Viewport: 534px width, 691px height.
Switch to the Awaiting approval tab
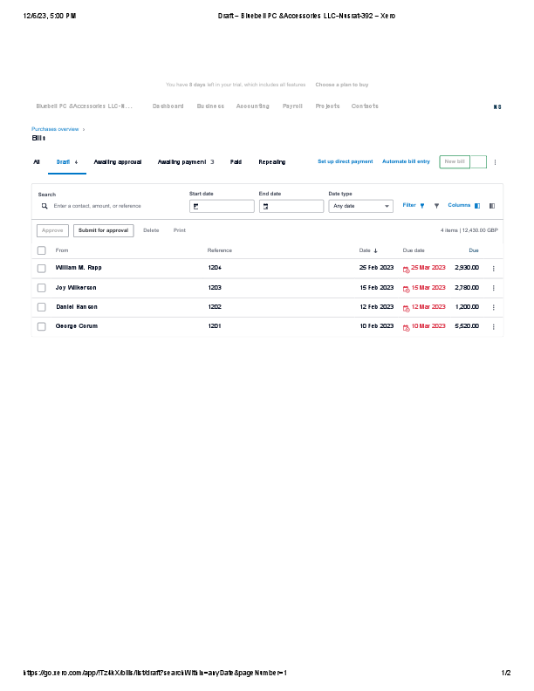118,162
